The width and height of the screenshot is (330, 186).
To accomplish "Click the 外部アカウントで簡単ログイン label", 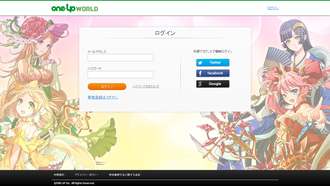I will pyautogui.click(x=213, y=51).
